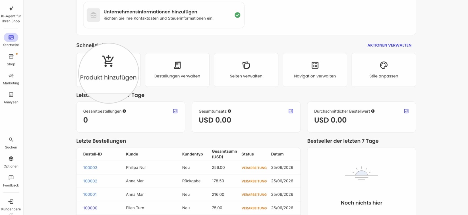Go to Marketing megaphone icon
The width and height of the screenshot is (468, 215).
[x=11, y=75]
